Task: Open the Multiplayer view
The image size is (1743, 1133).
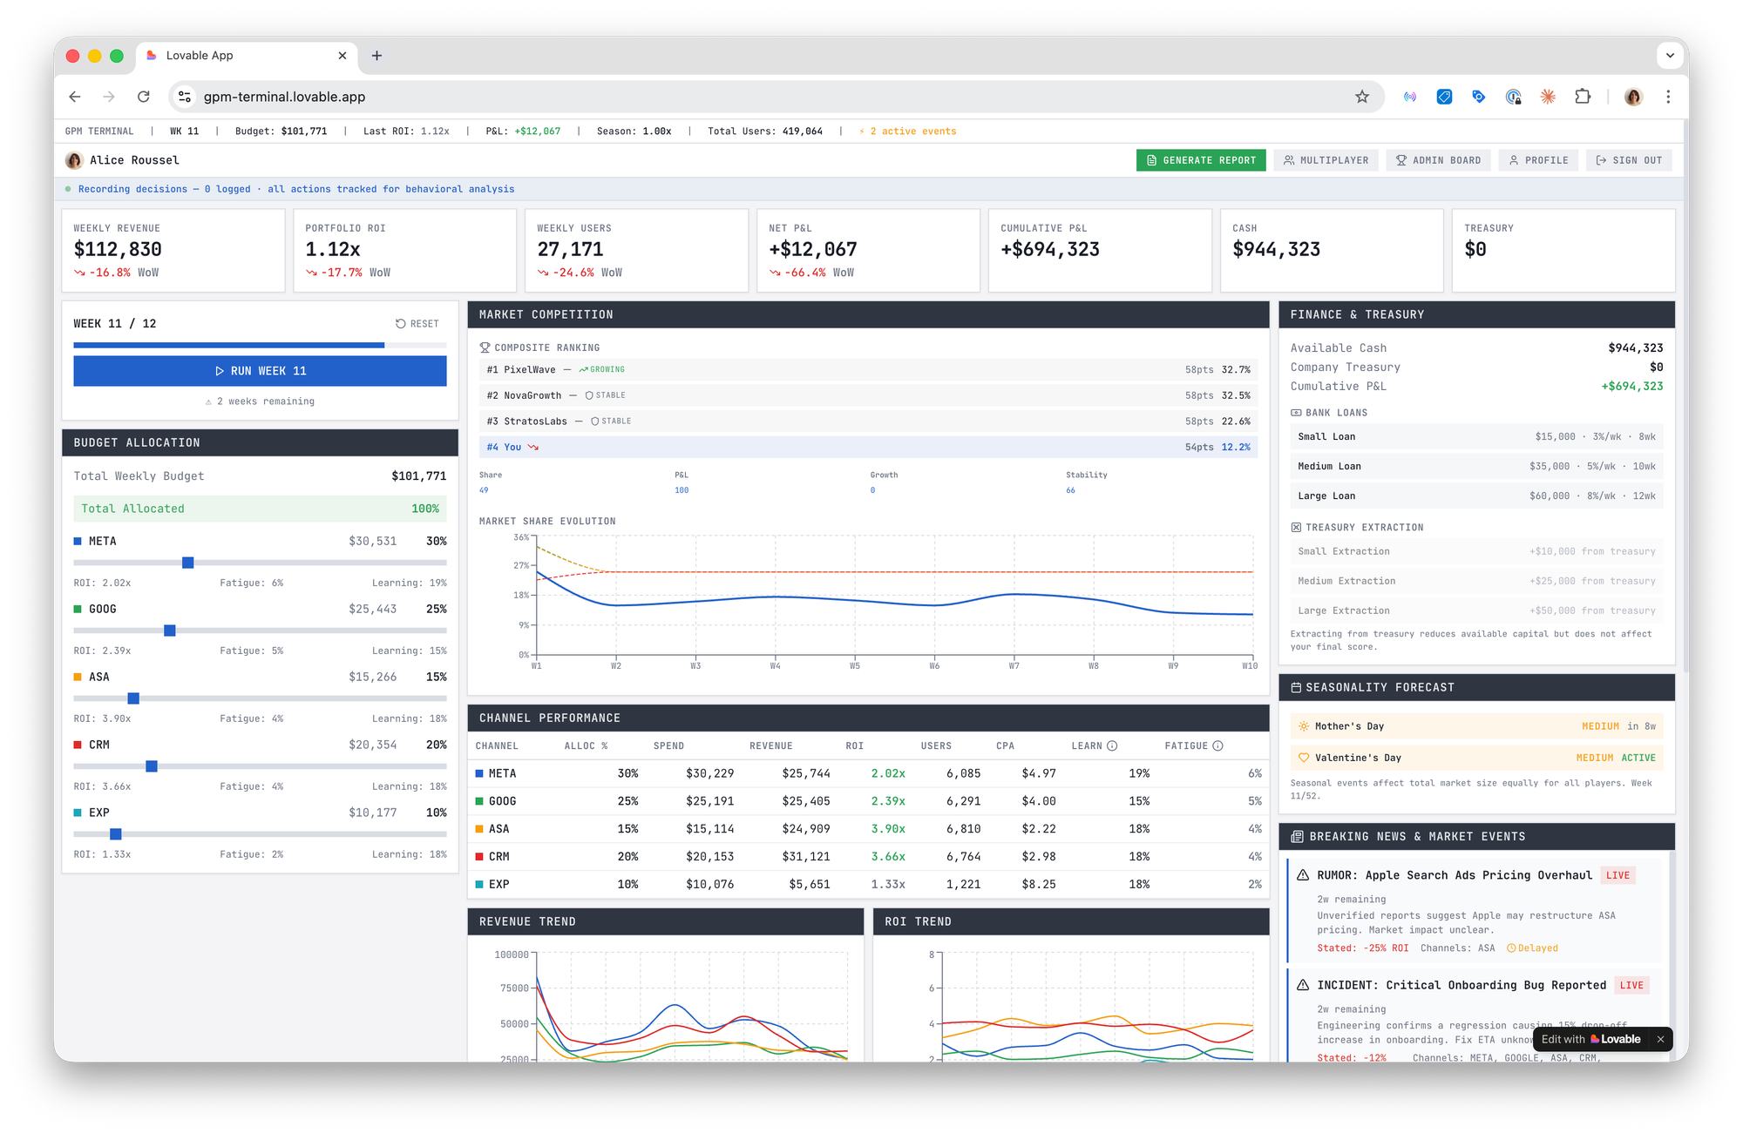Action: pos(1326,160)
